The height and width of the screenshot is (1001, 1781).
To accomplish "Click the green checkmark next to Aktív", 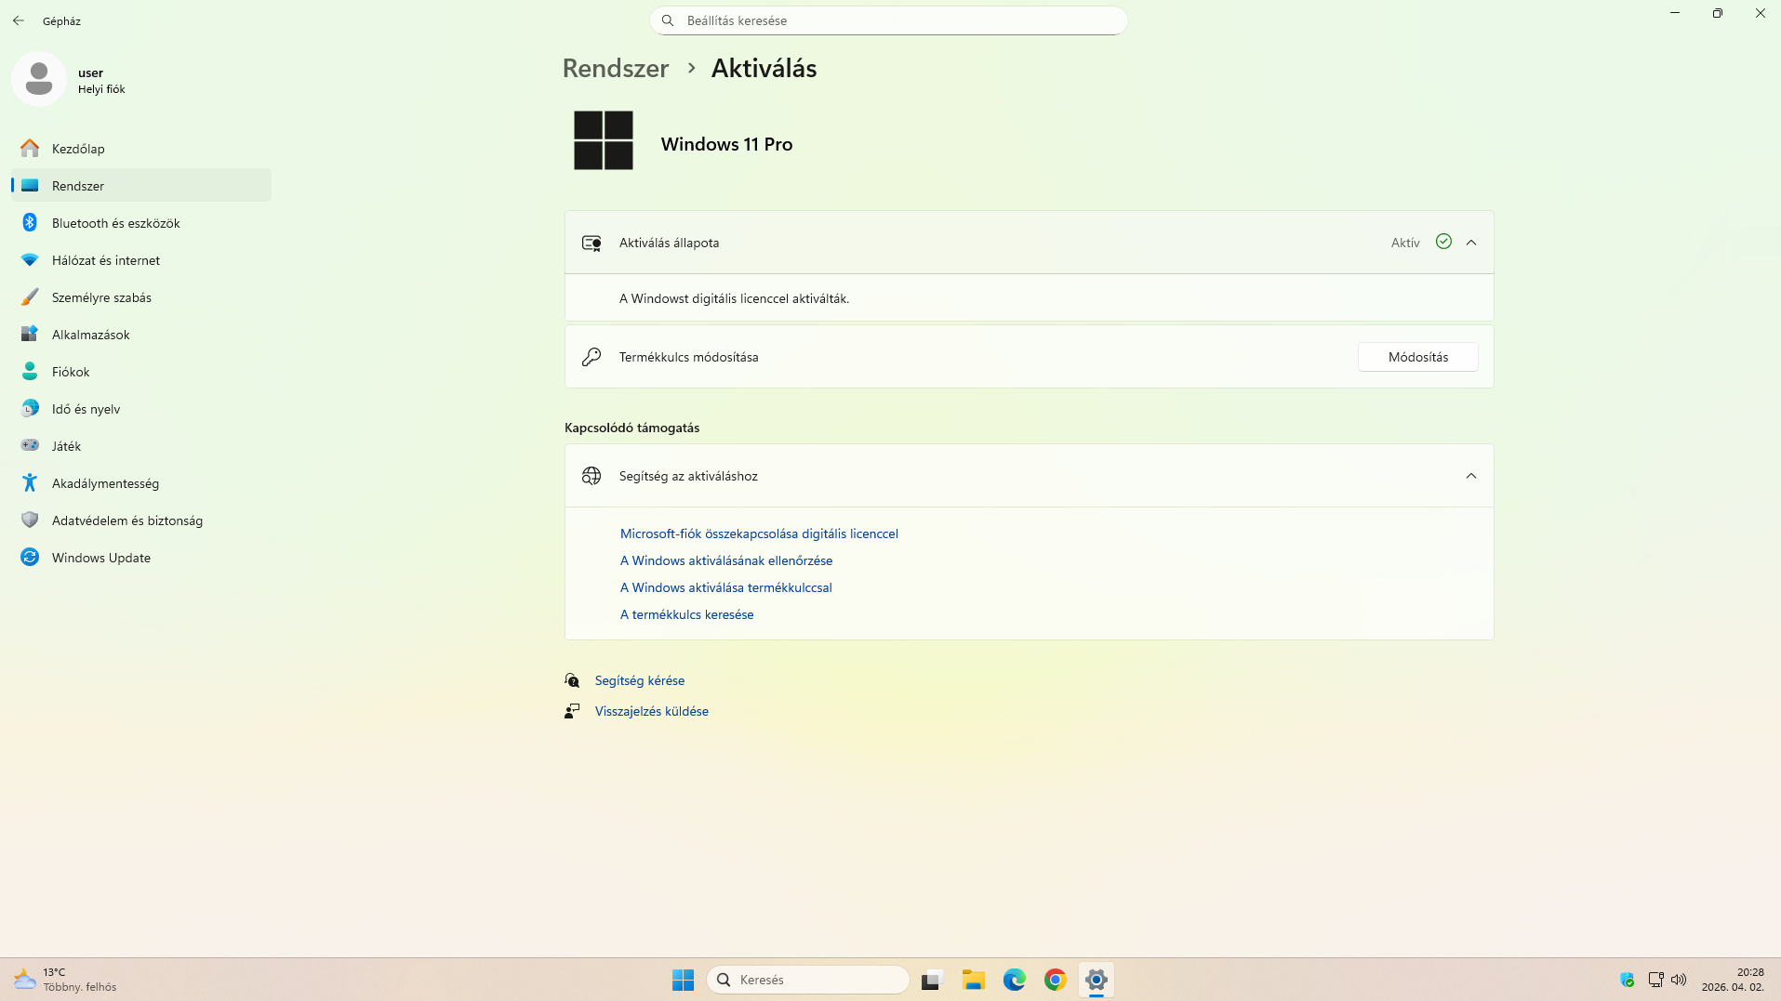I will tap(1443, 242).
